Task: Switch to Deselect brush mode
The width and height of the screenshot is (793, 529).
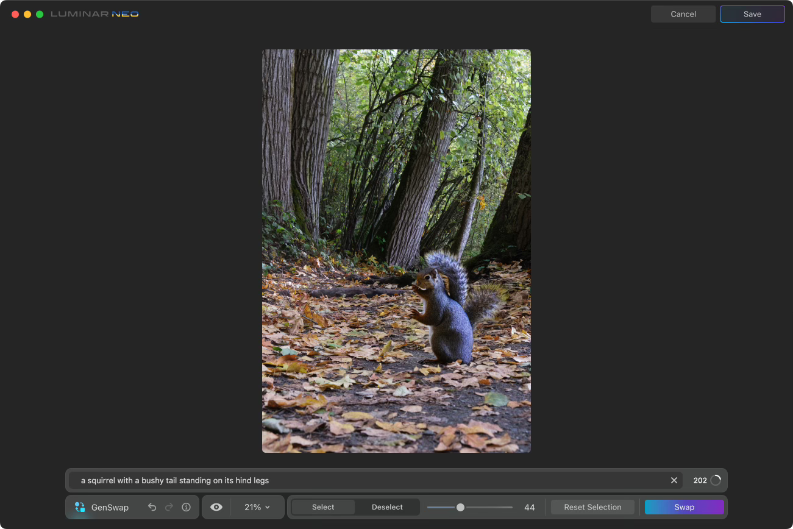Action: point(387,507)
